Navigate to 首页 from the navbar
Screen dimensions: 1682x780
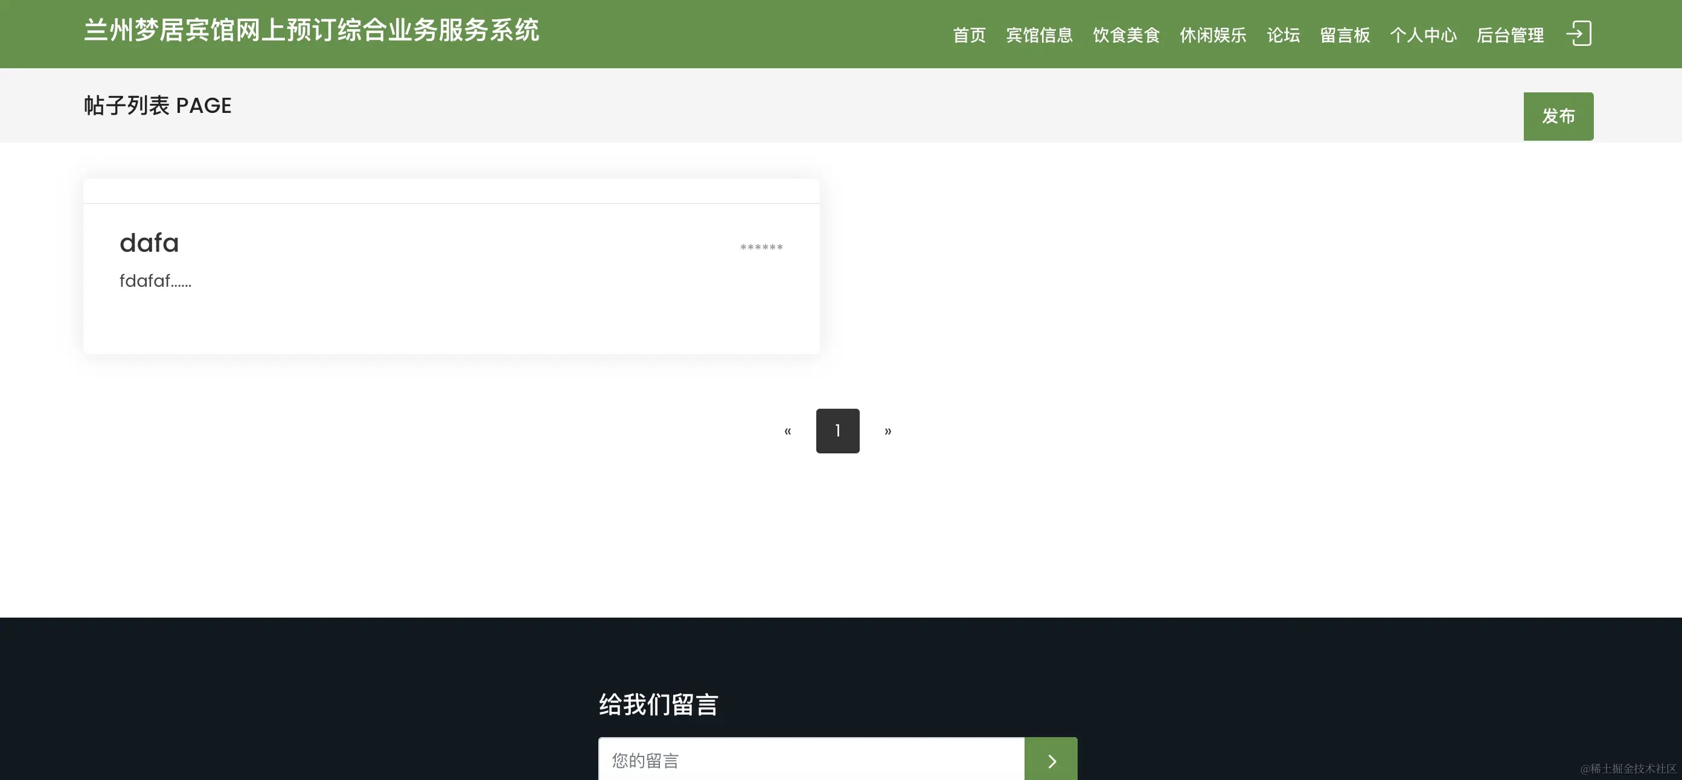coord(969,35)
